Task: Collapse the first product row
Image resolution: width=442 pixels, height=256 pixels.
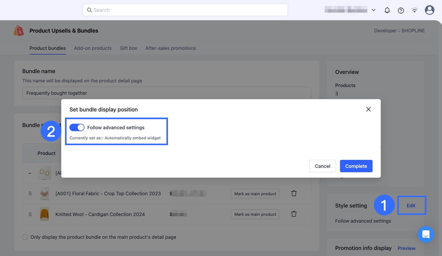Action: point(30,173)
